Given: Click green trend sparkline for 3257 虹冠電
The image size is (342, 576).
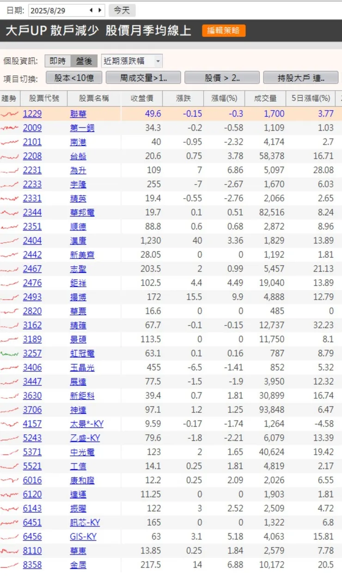Looking at the screenshot, I should pyautogui.click(x=10, y=353).
